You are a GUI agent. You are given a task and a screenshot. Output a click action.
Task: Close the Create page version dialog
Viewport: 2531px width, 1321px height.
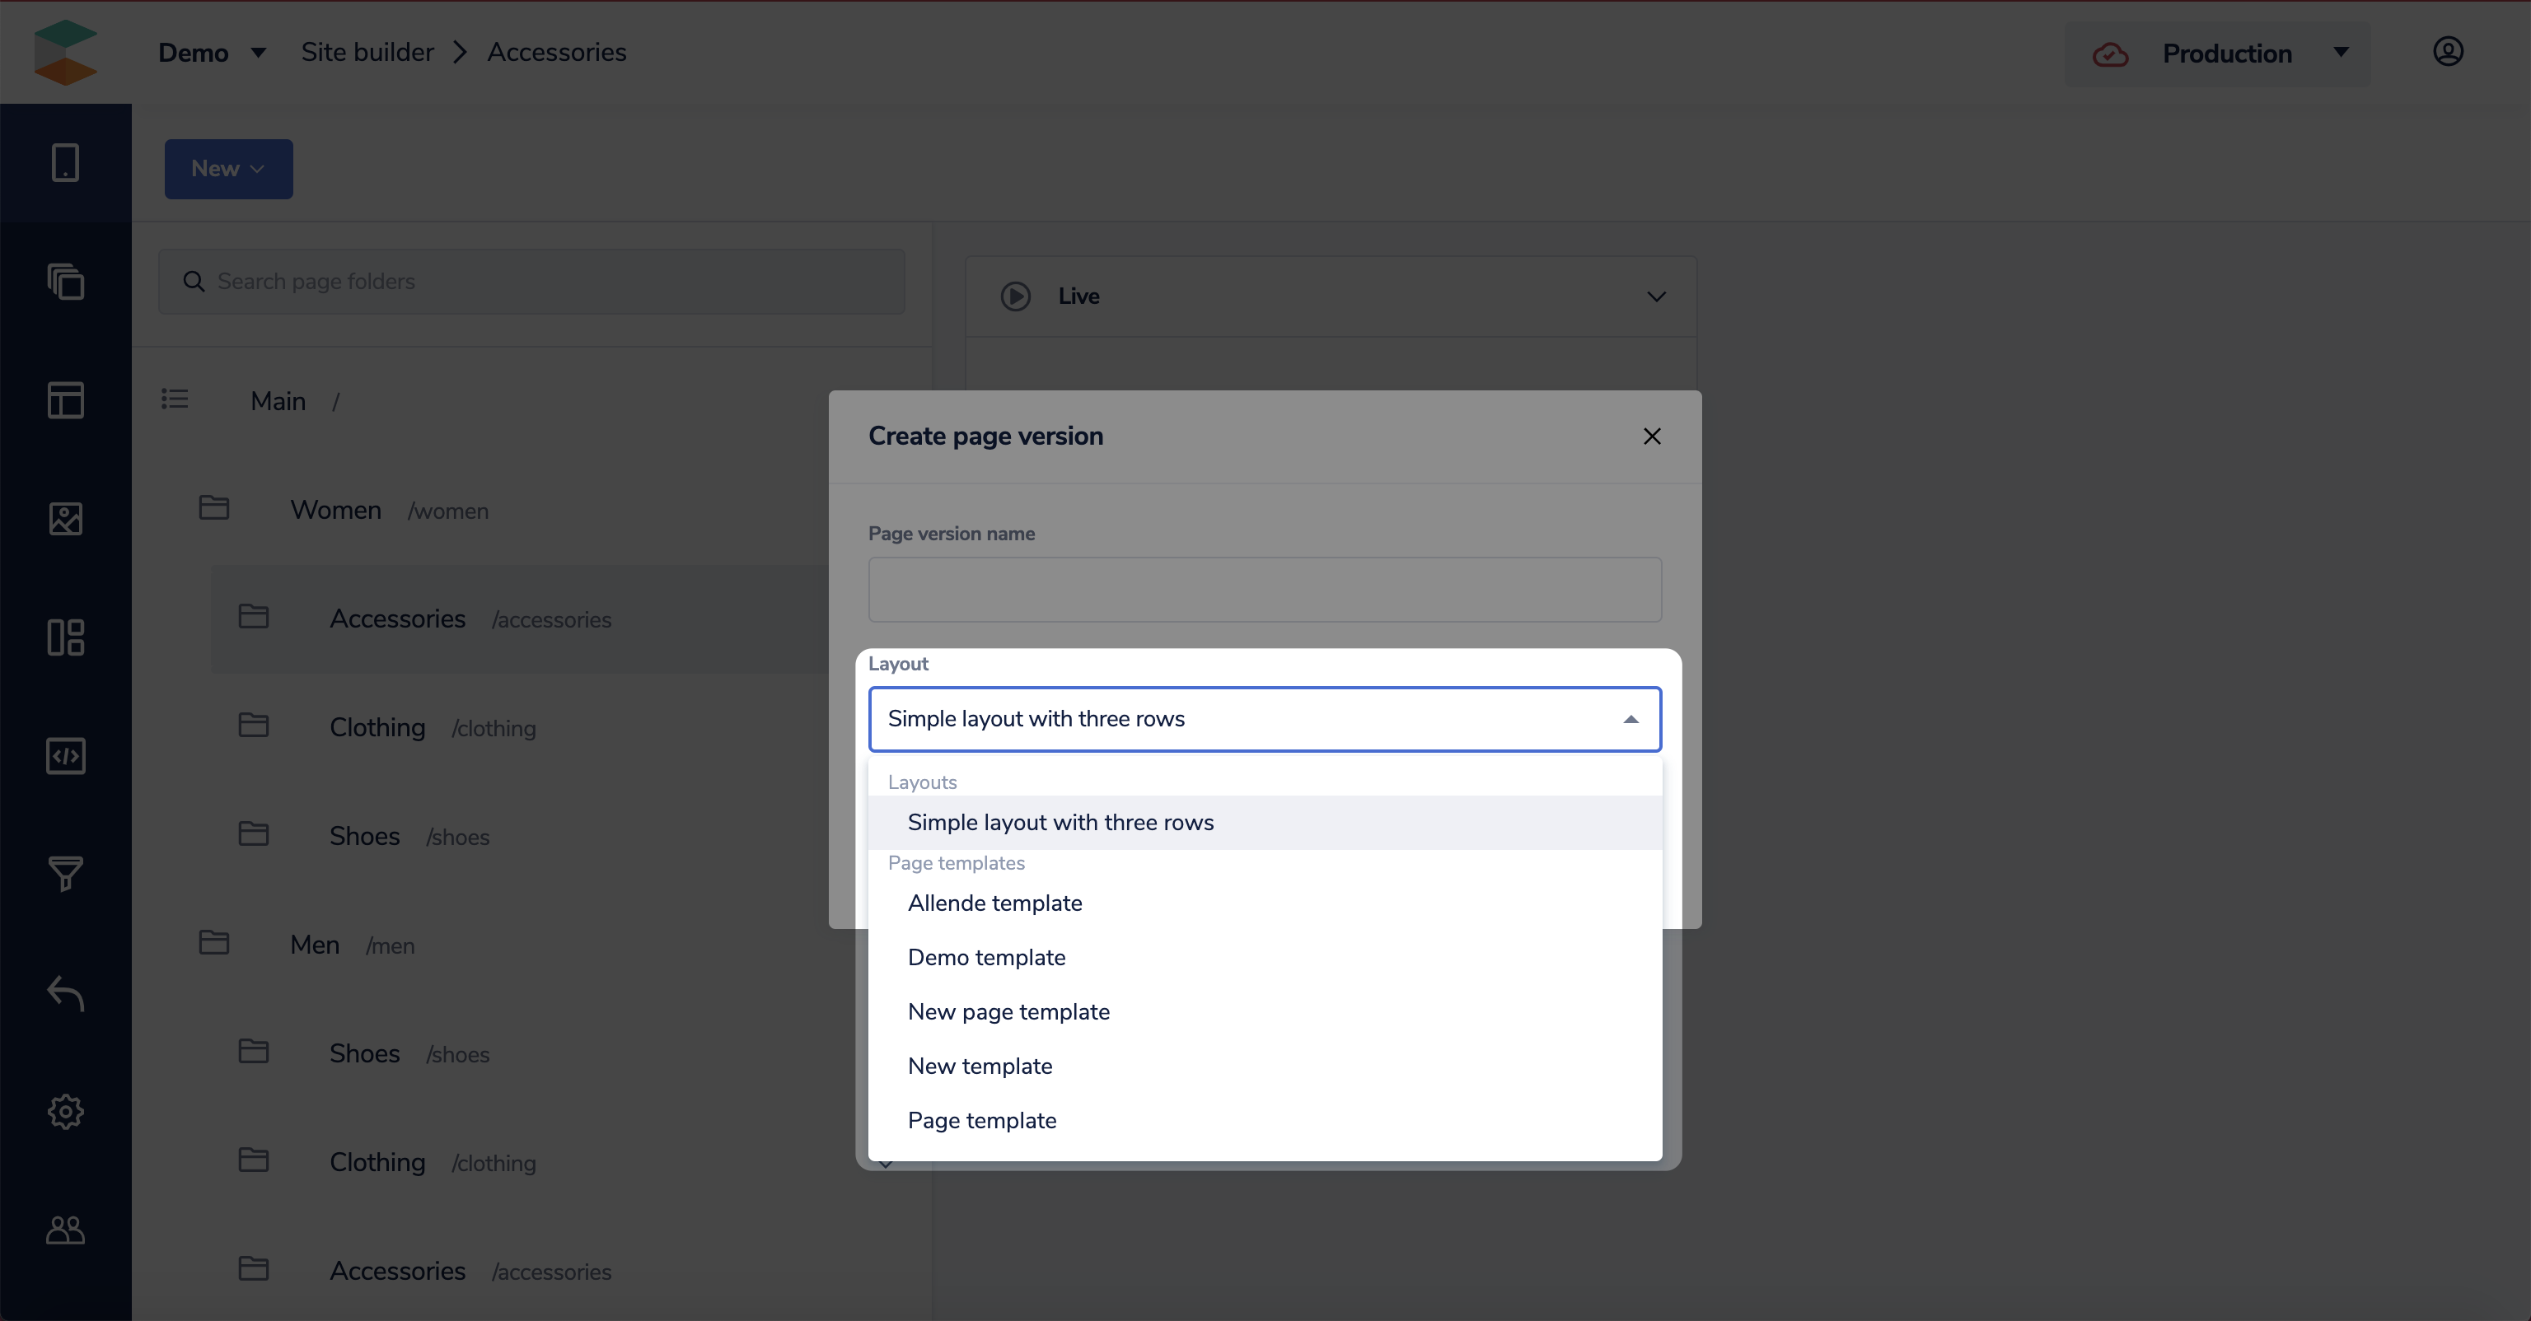(1652, 437)
